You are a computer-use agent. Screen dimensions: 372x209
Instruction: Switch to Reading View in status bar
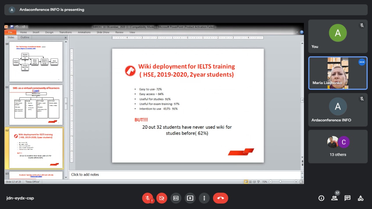coord(254,182)
